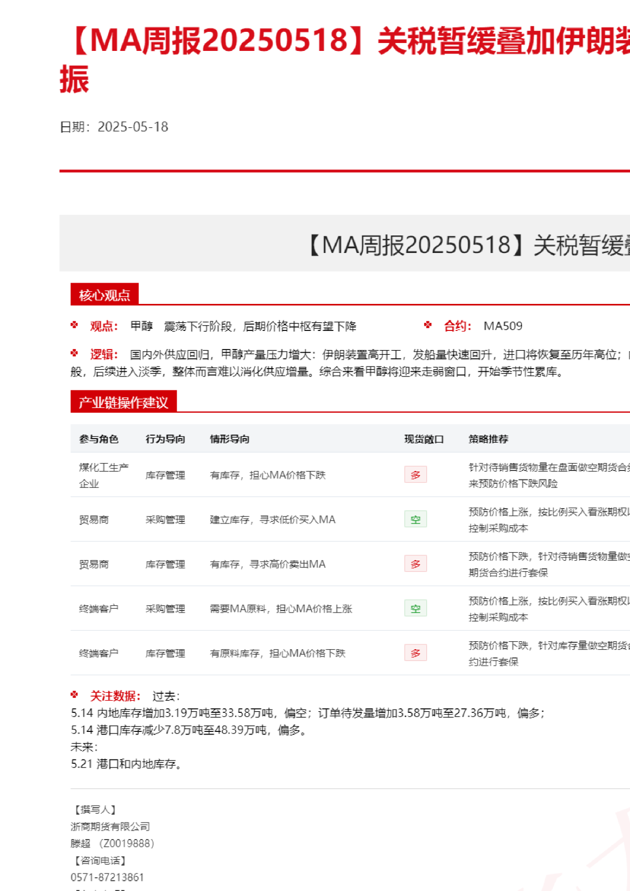The image size is (630, 891).
Task: Click the phone number 0571-87213861
Action: [107, 877]
